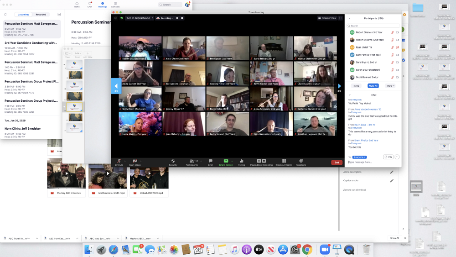The width and height of the screenshot is (456, 257).
Task: Edit the description with pencil icon
Action: tap(392, 172)
